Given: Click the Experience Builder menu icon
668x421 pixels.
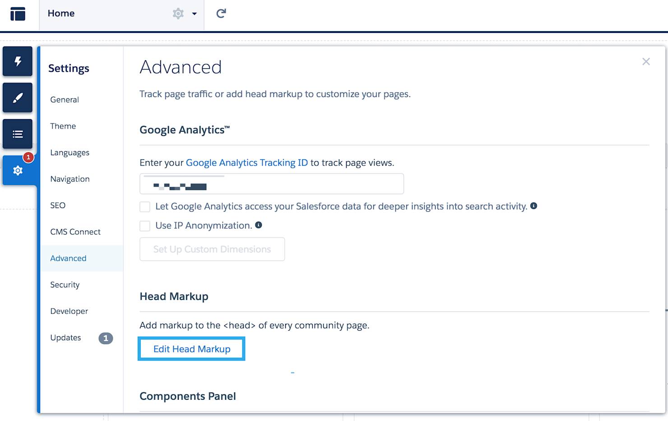Looking at the screenshot, I should point(18,14).
